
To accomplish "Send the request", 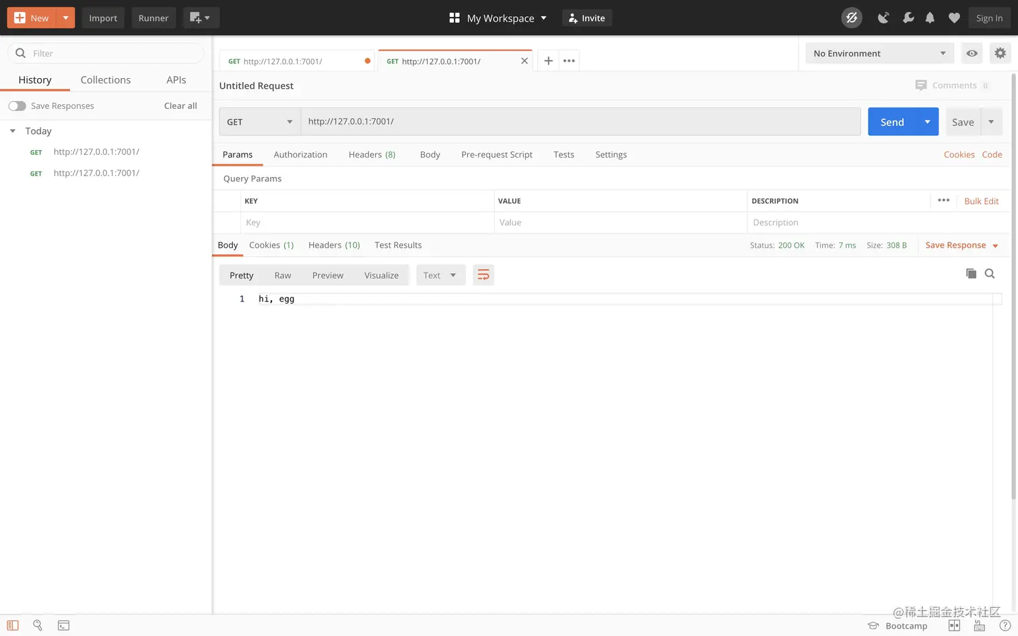I will 892,122.
